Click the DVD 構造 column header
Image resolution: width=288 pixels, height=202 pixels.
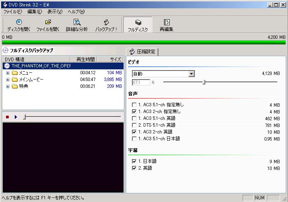[36, 59]
